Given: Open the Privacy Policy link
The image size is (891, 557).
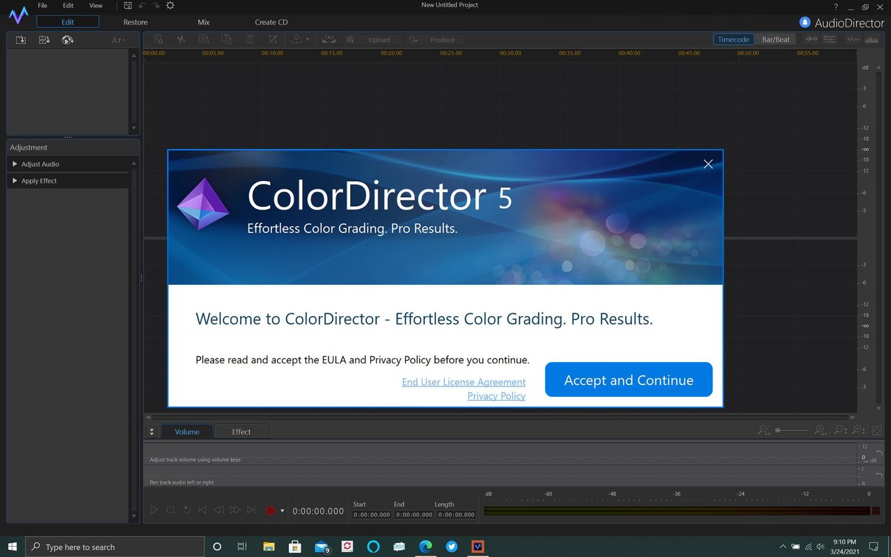Looking at the screenshot, I should (496, 396).
